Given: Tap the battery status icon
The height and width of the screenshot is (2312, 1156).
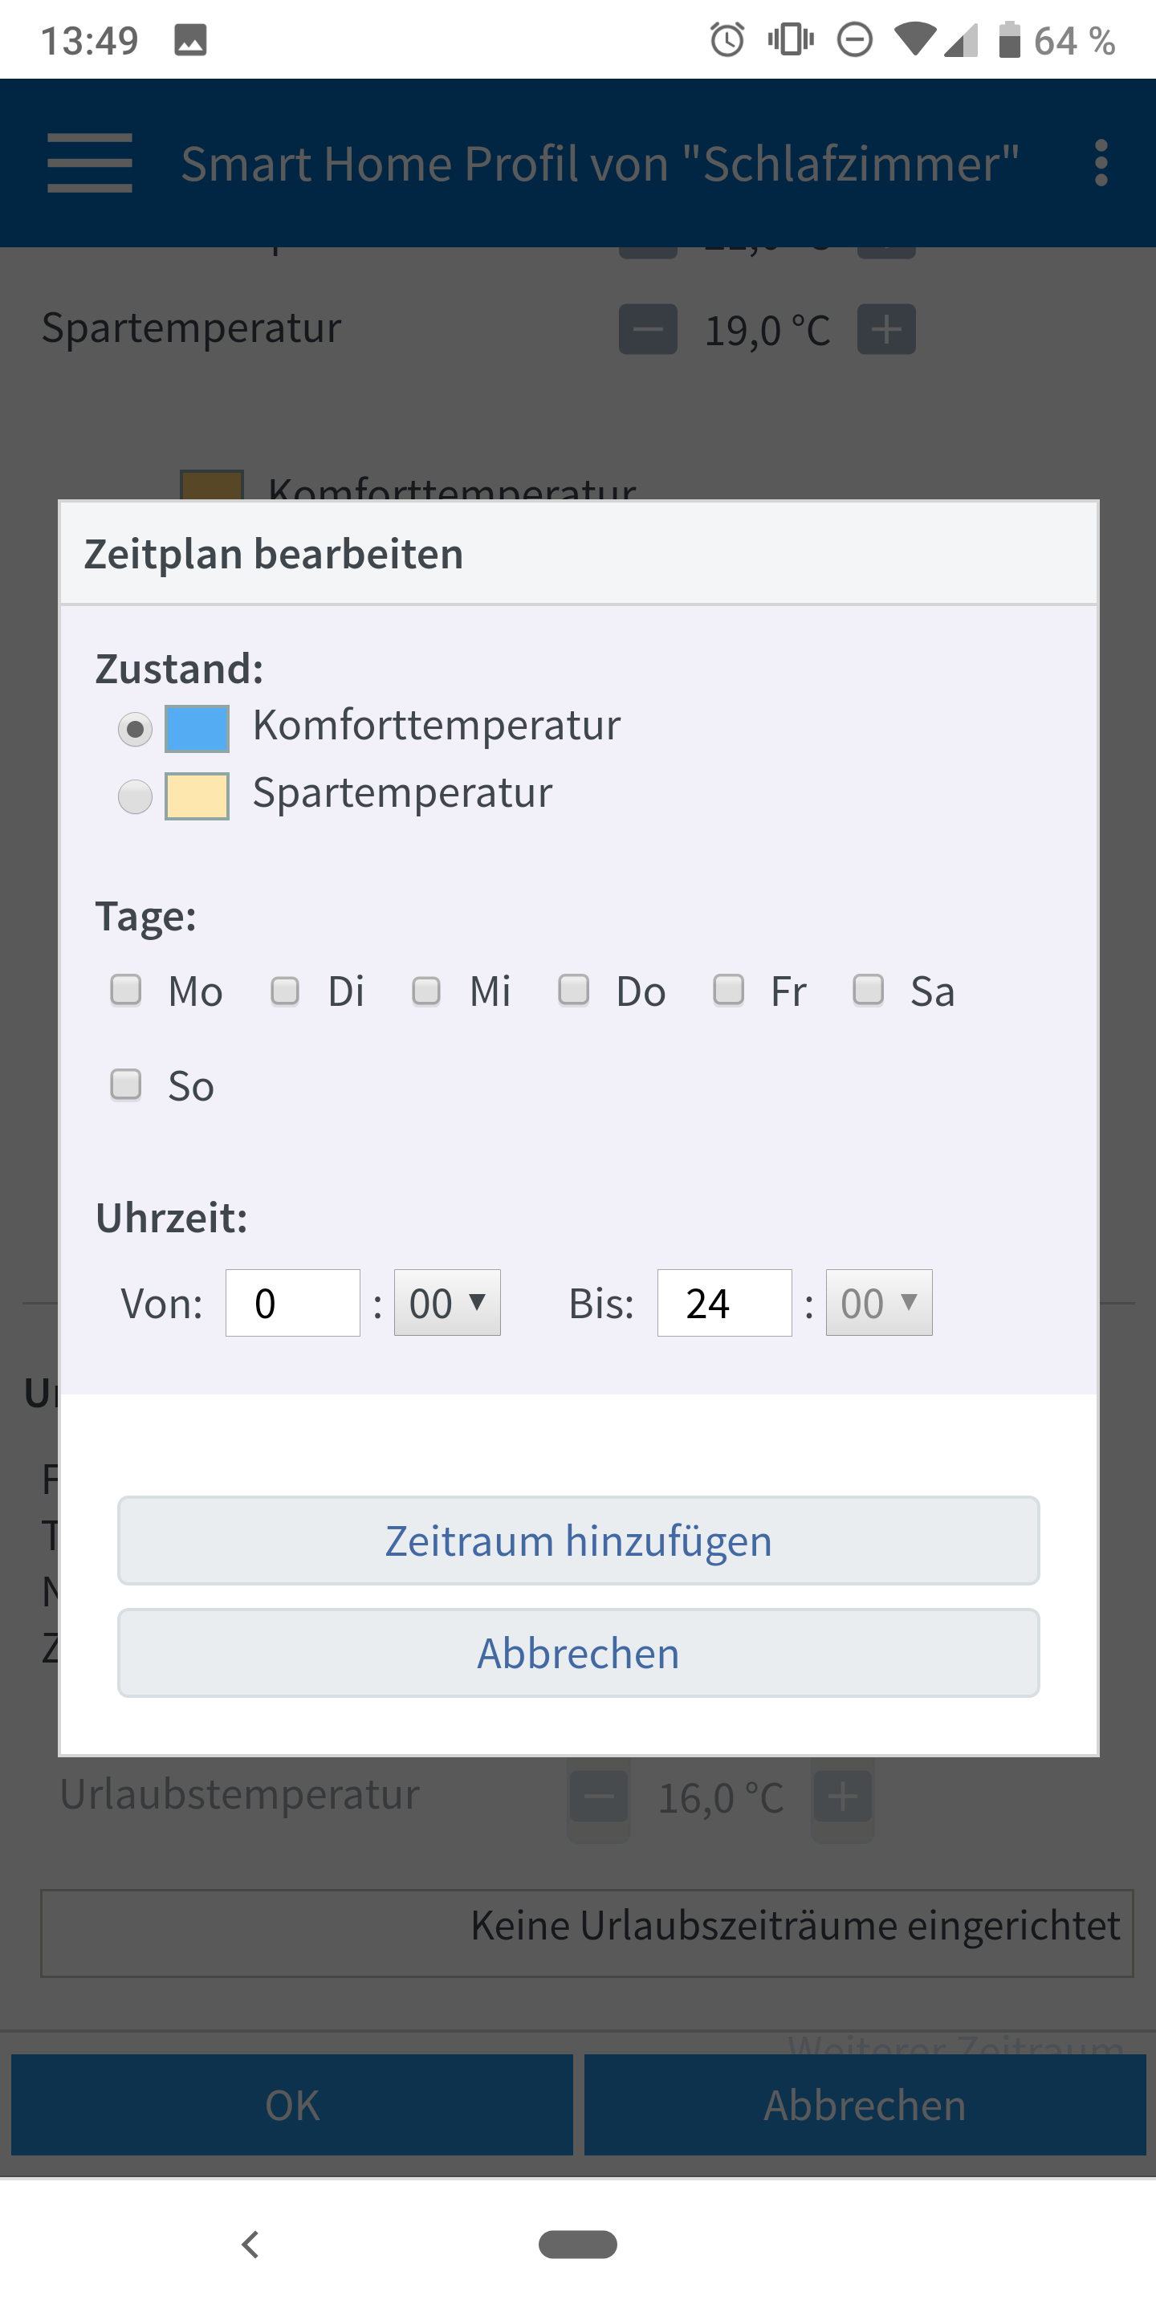Looking at the screenshot, I should 1010,40.
